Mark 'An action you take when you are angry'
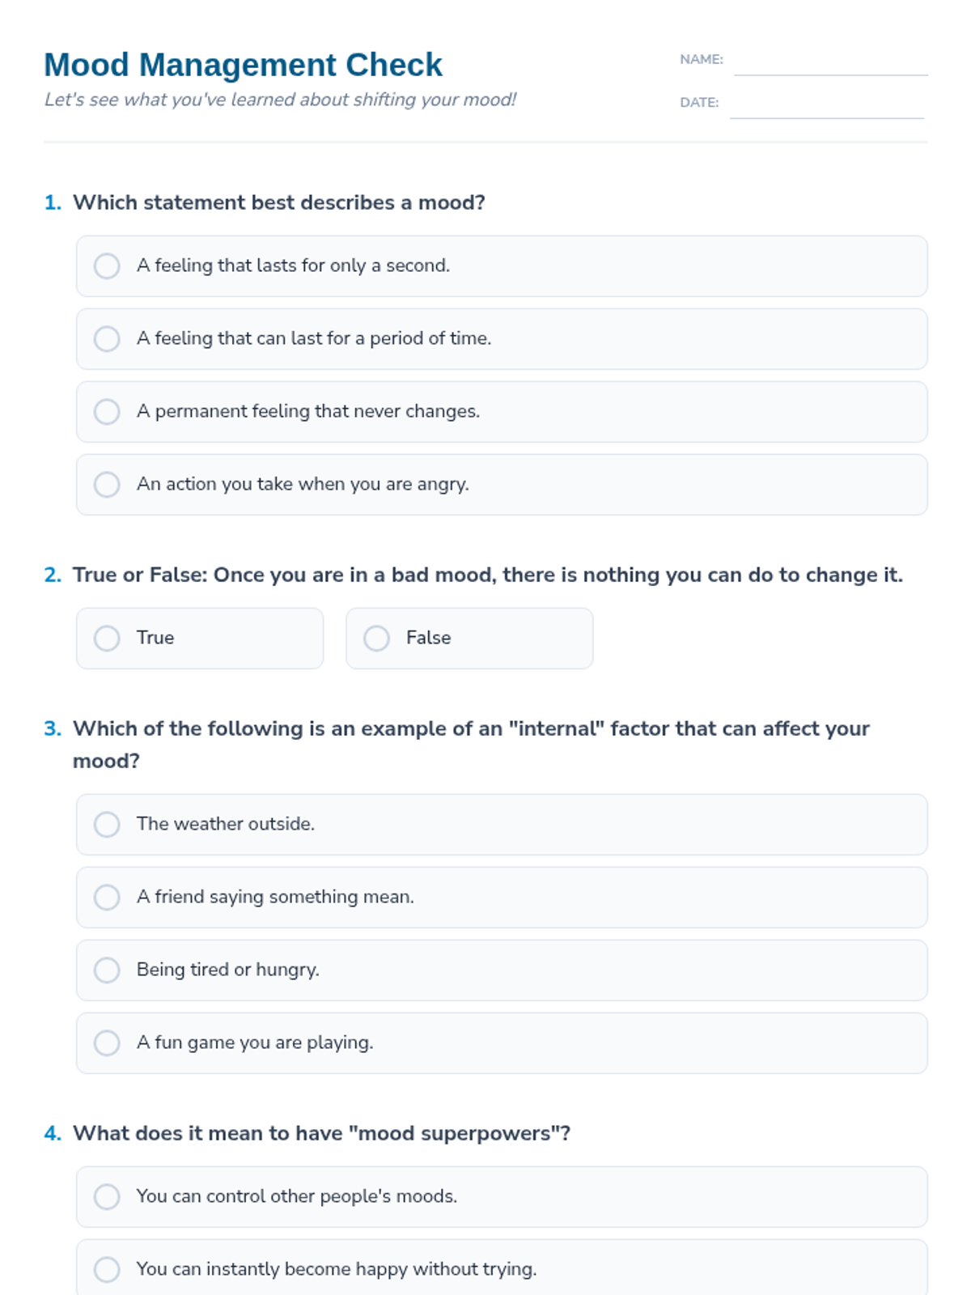This screenshot has width=971, height=1295. tap(502, 485)
